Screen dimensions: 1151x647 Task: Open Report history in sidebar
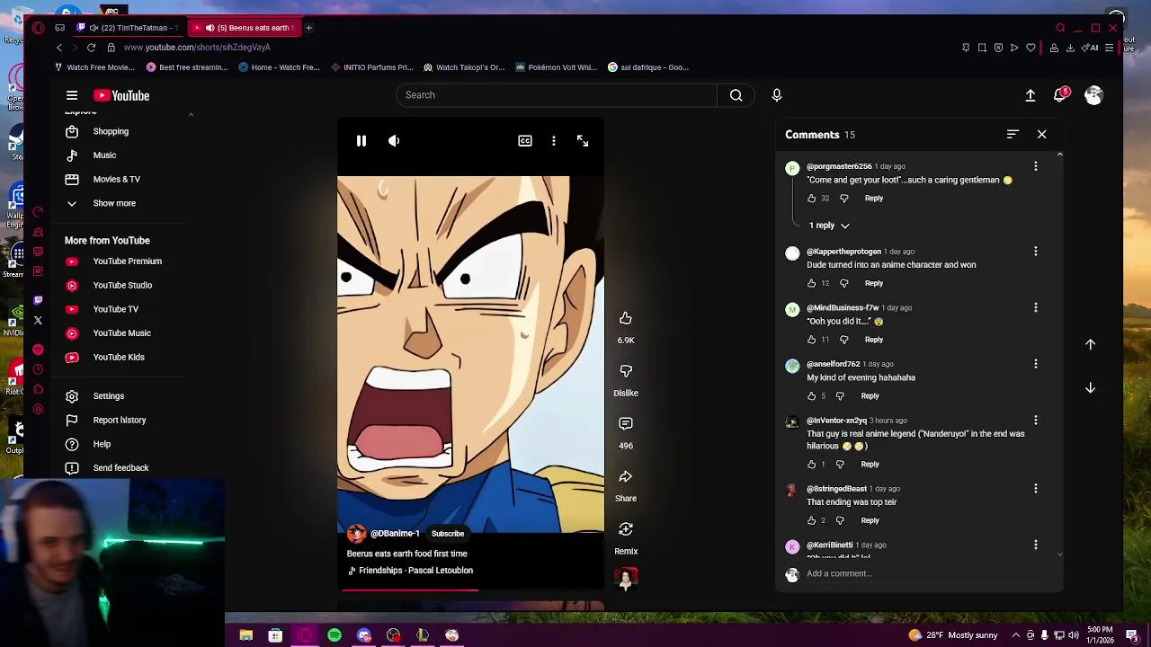(x=119, y=421)
